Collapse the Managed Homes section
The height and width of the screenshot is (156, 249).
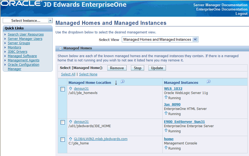tap(61, 48)
